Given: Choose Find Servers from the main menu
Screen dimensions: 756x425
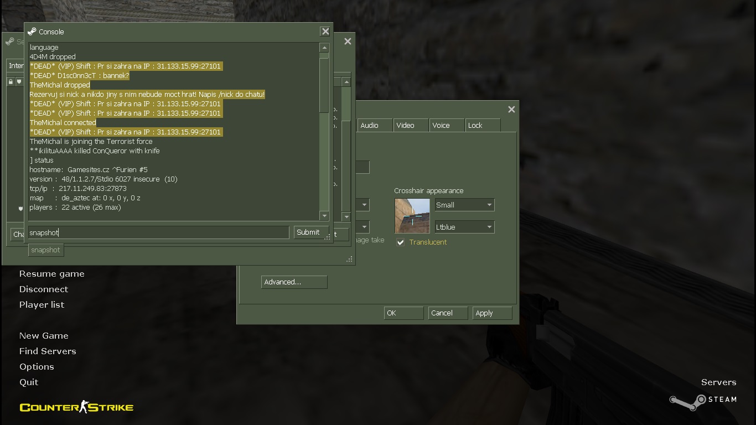Looking at the screenshot, I should 48,351.
